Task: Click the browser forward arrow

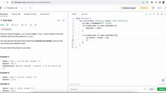Action: tap(3, 2)
